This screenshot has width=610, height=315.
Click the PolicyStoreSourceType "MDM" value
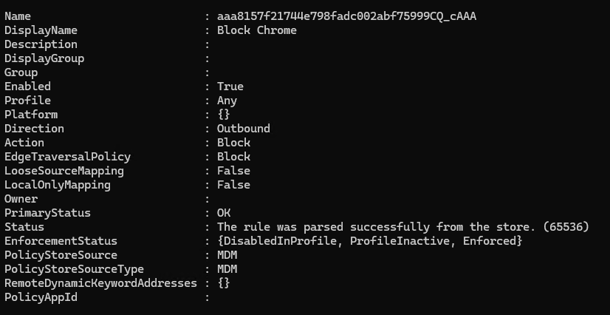pos(227,269)
